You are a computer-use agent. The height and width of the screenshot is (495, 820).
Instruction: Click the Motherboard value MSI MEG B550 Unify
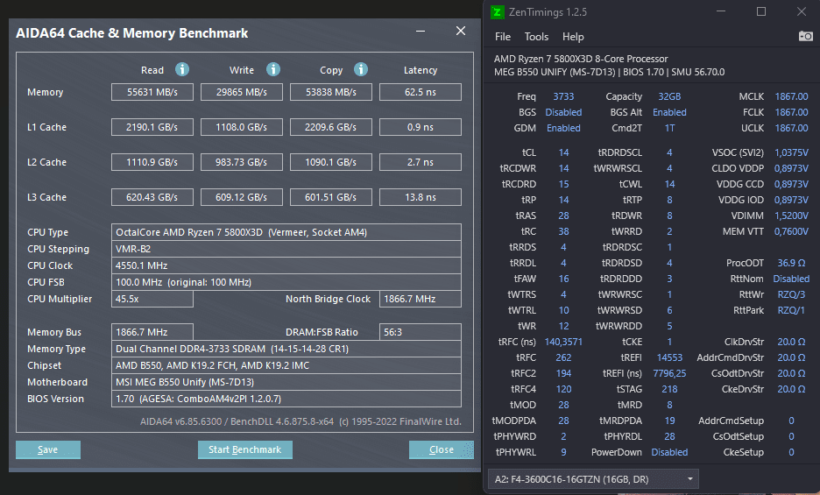286,382
